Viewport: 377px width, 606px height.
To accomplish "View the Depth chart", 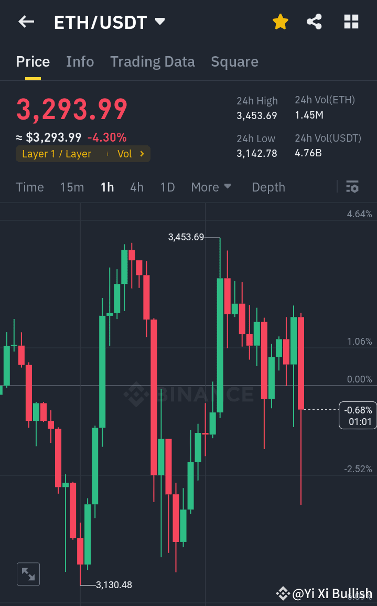I will tap(268, 187).
